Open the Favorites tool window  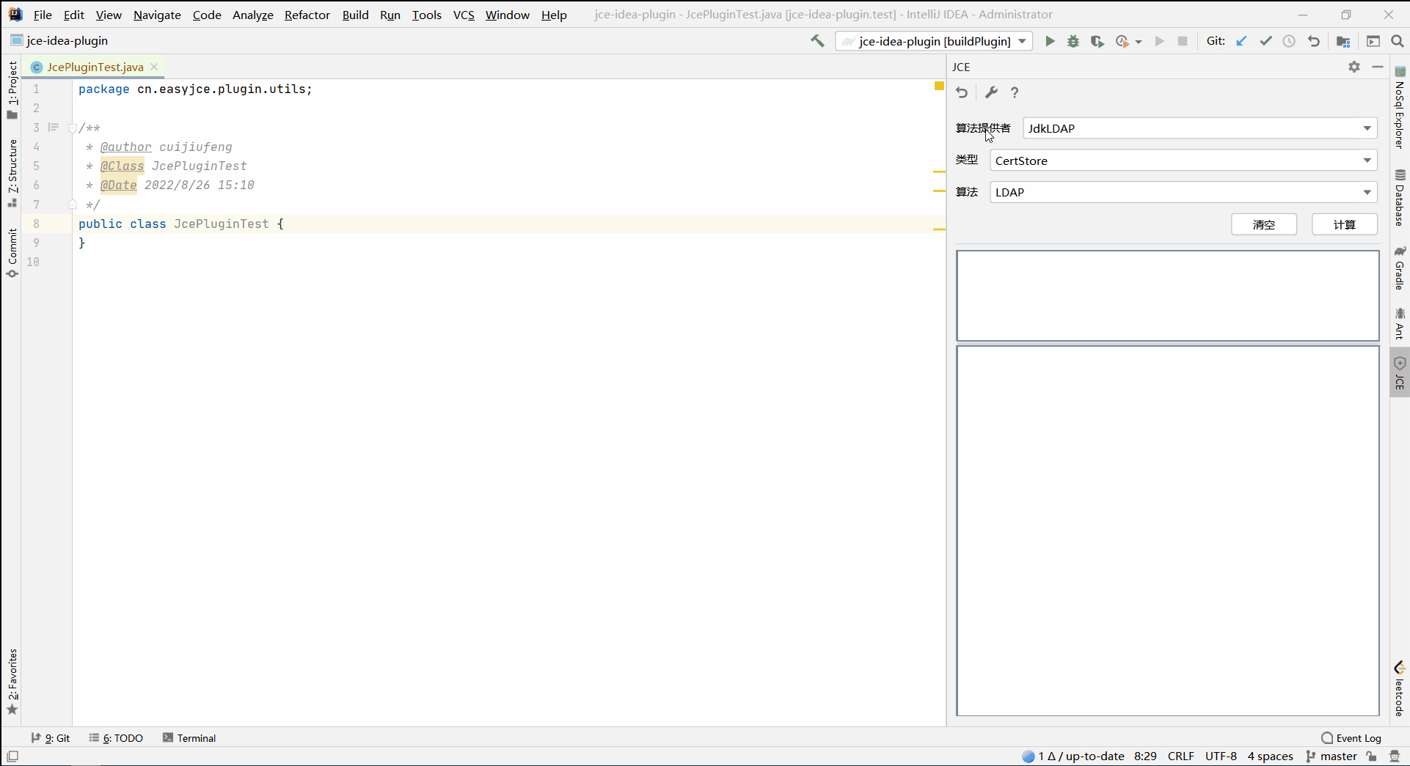12,682
